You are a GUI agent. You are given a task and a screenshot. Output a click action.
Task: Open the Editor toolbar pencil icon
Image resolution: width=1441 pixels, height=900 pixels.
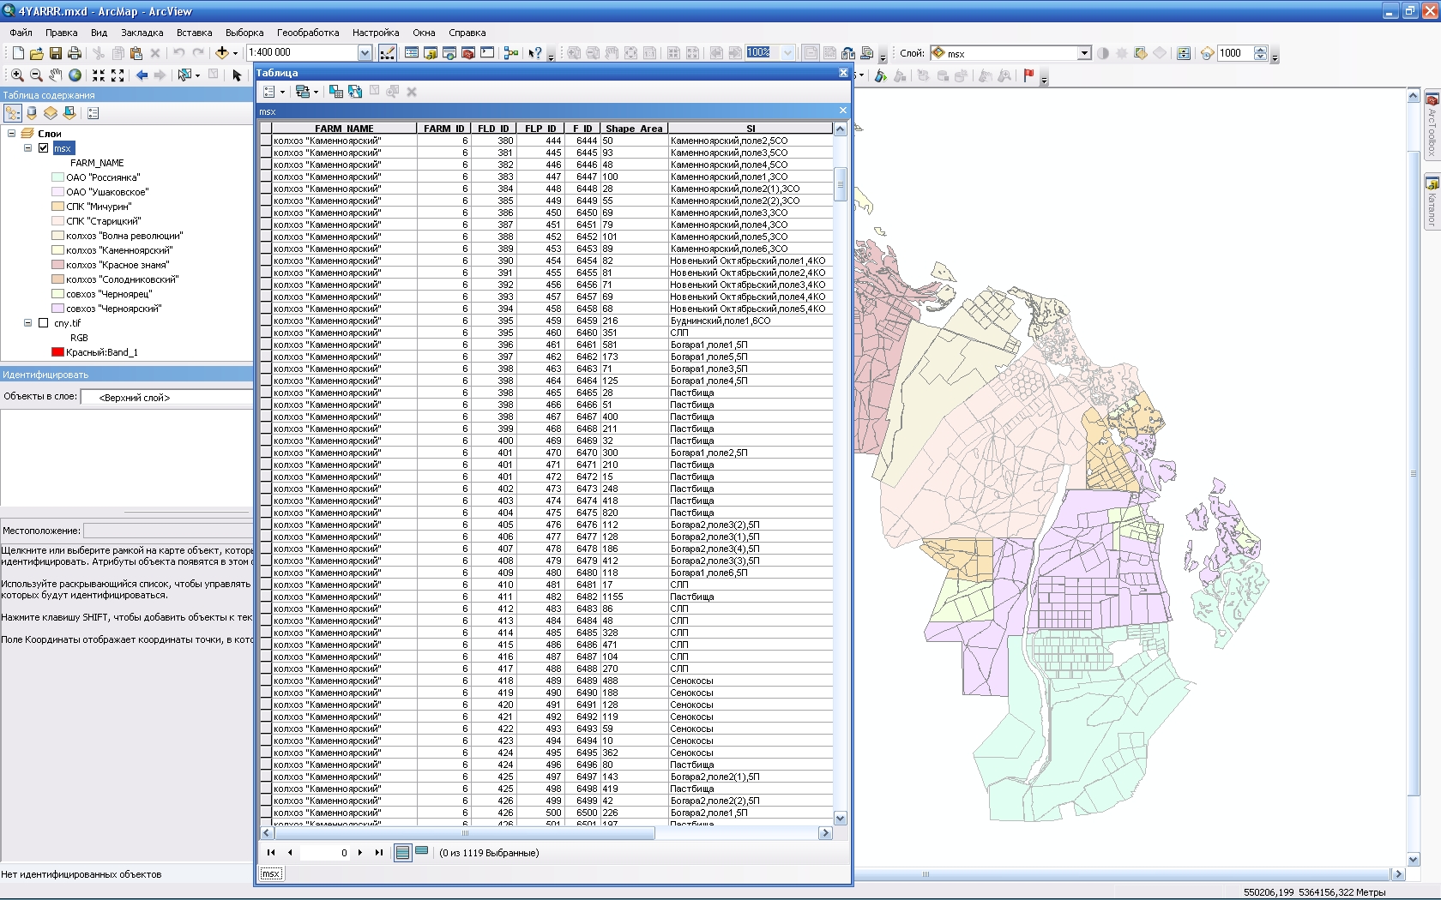point(388,53)
